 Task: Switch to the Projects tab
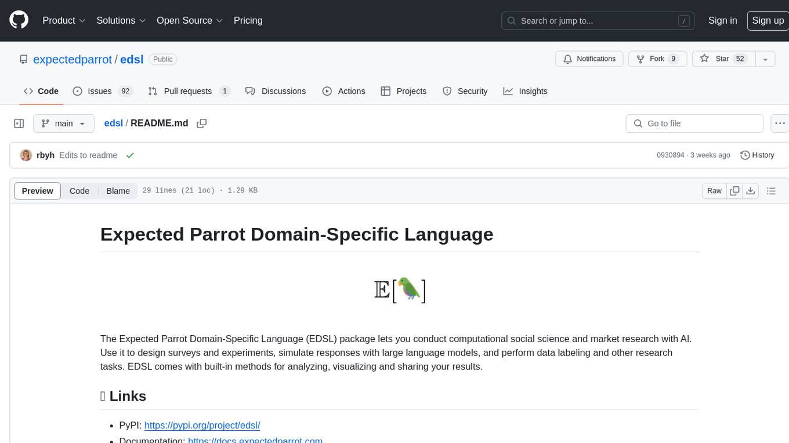404,91
